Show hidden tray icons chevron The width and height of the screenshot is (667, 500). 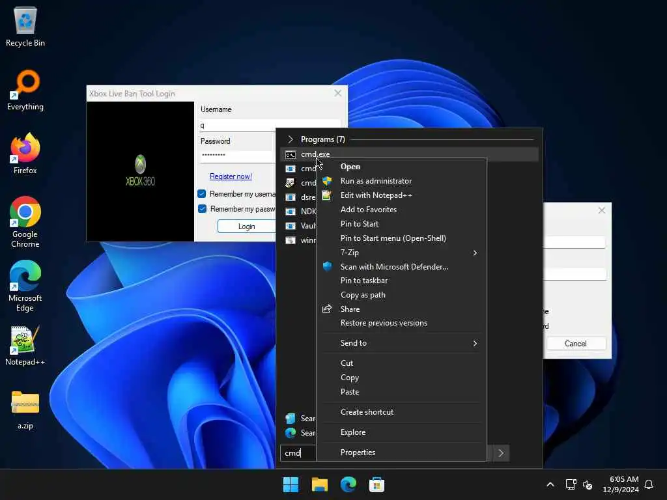pos(550,484)
